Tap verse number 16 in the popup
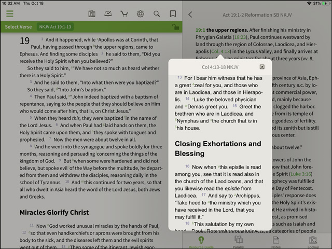 pos(187,166)
